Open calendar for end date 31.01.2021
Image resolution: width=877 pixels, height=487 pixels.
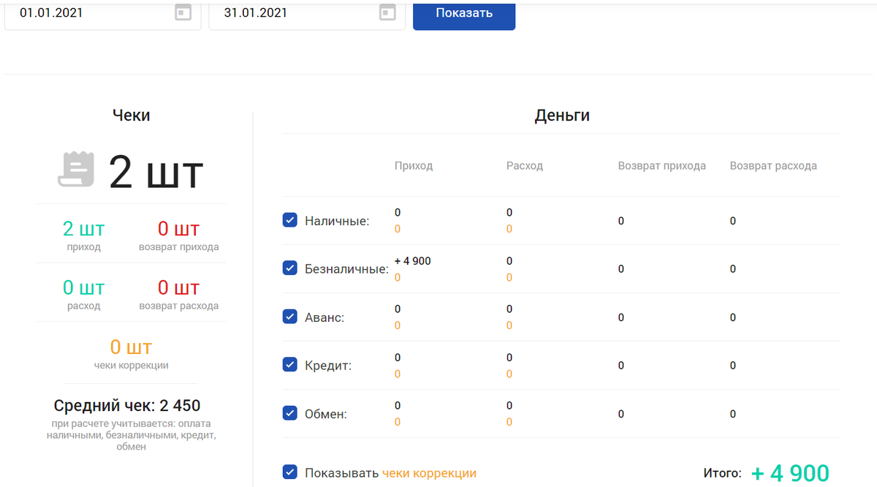[388, 12]
